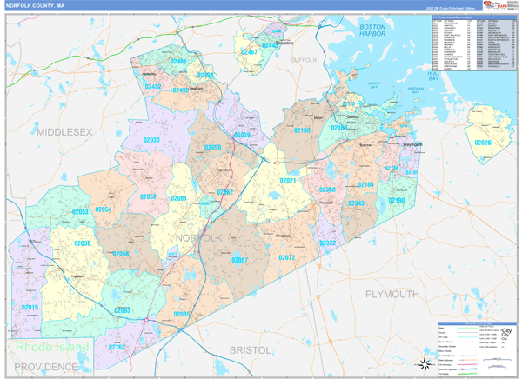This screenshot has height=379, width=522.
Task: Select the 02030 ZIP region
Action: [x=151, y=140]
